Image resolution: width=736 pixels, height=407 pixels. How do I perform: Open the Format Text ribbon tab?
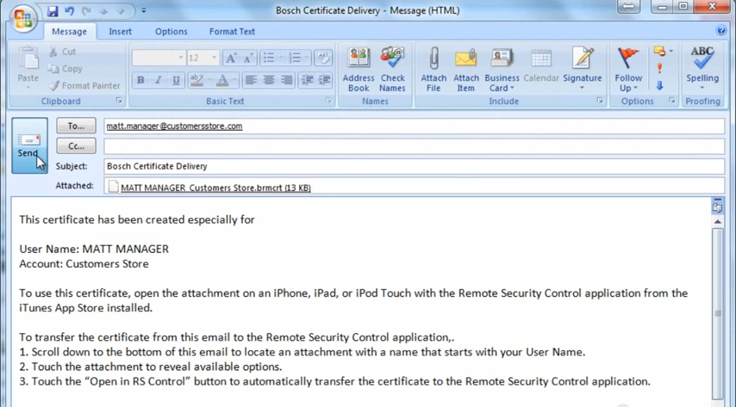[232, 32]
